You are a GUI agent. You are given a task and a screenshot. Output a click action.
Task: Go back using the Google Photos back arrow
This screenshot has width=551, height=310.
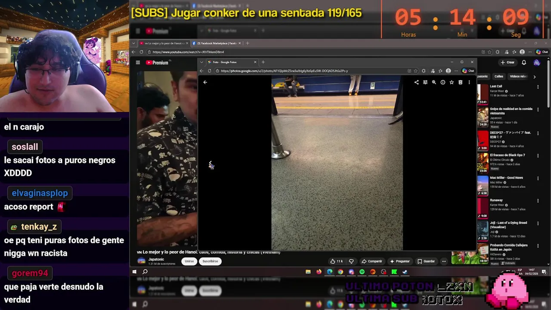click(205, 82)
